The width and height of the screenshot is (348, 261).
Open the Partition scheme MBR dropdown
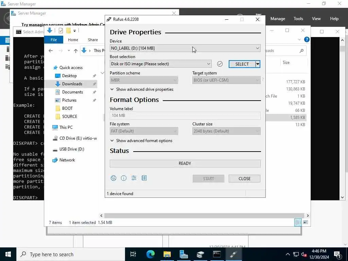tap(144, 80)
